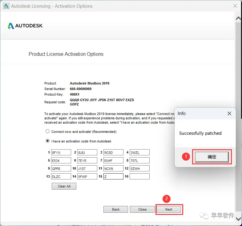Screen dimensions: 242x226
Task: Click activation code field 2 containing 8J8J
Action: pyautogui.click(x=87, y=152)
